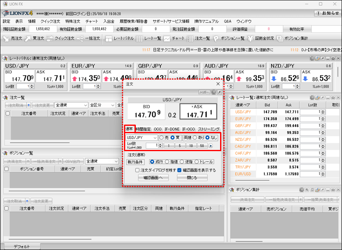Uncheck 確認画面を表示する checkbox
Image resolution: width=342 pixels, height=250 pixels.
tap(180, 170)
